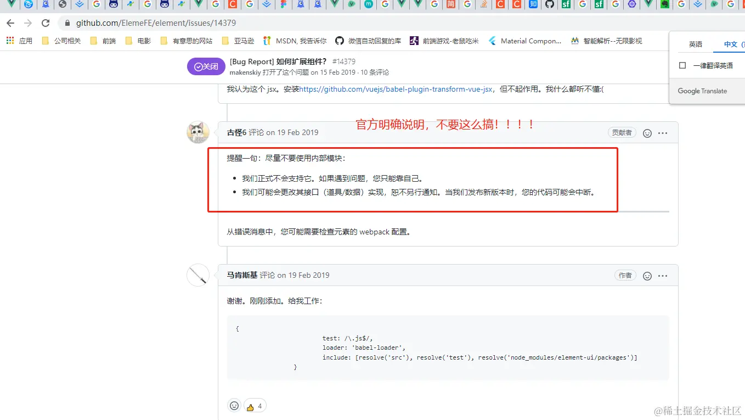Image resolution: width=745 pixels, height=420 pixels.
Task: Select a Zhihu (知) browser tab
Action: coord(532,4)
